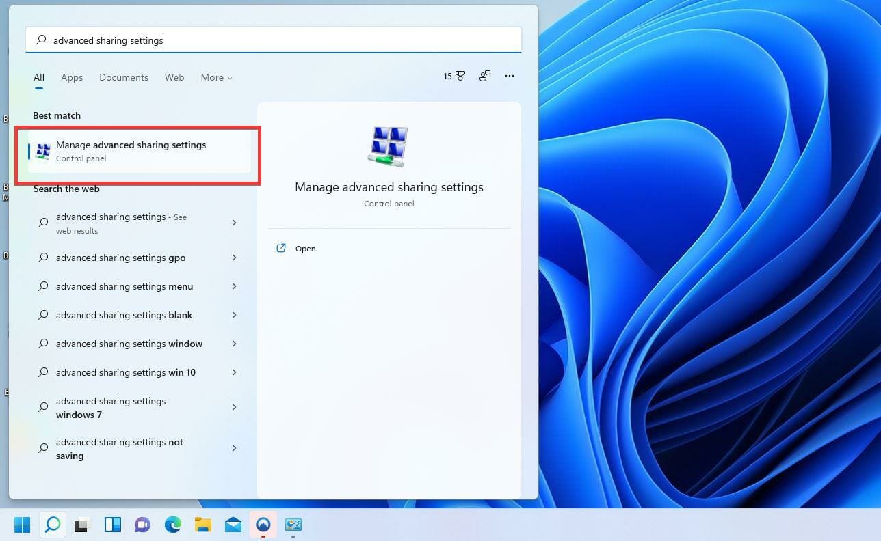Click the Open external-link icon in preview pane
The width and height of the screenshot is (881, 541).
[x=280, y=248]
